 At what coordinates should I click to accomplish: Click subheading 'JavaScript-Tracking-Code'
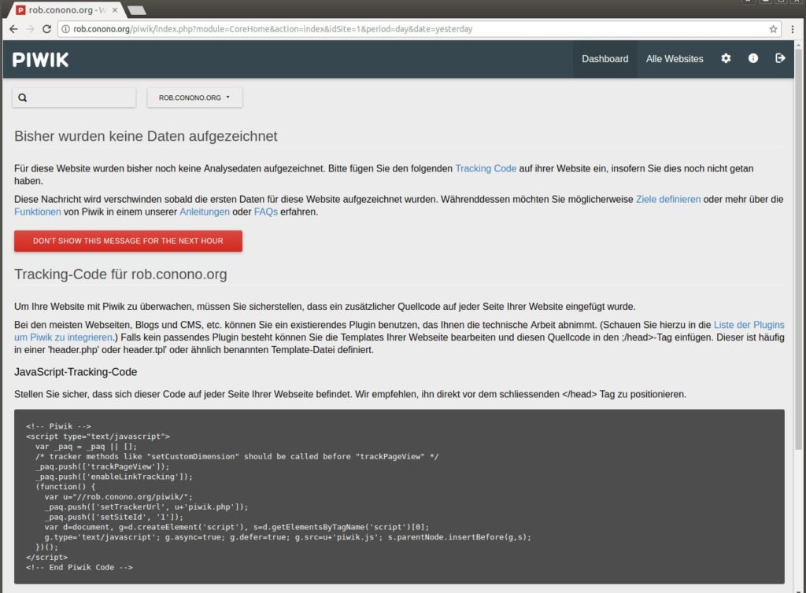(x=76, y=372)
